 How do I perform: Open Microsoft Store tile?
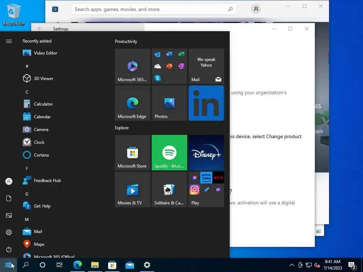133,153
